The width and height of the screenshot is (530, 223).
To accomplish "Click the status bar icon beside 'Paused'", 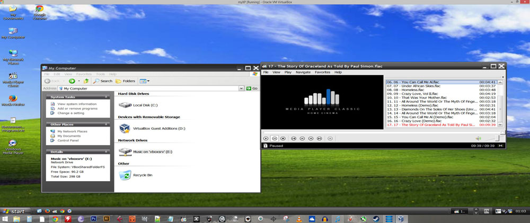I will [x=266, y=146].
